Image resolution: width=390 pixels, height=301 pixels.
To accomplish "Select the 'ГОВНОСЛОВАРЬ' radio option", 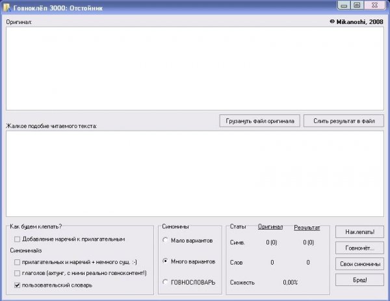I will 166,281.
